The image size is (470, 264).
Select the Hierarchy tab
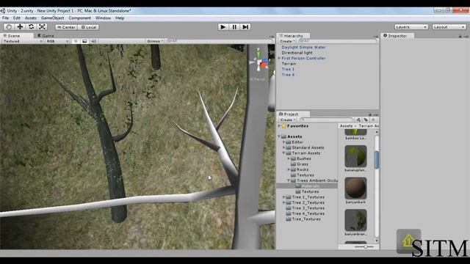pyautogui.click(x=293, y=36)
